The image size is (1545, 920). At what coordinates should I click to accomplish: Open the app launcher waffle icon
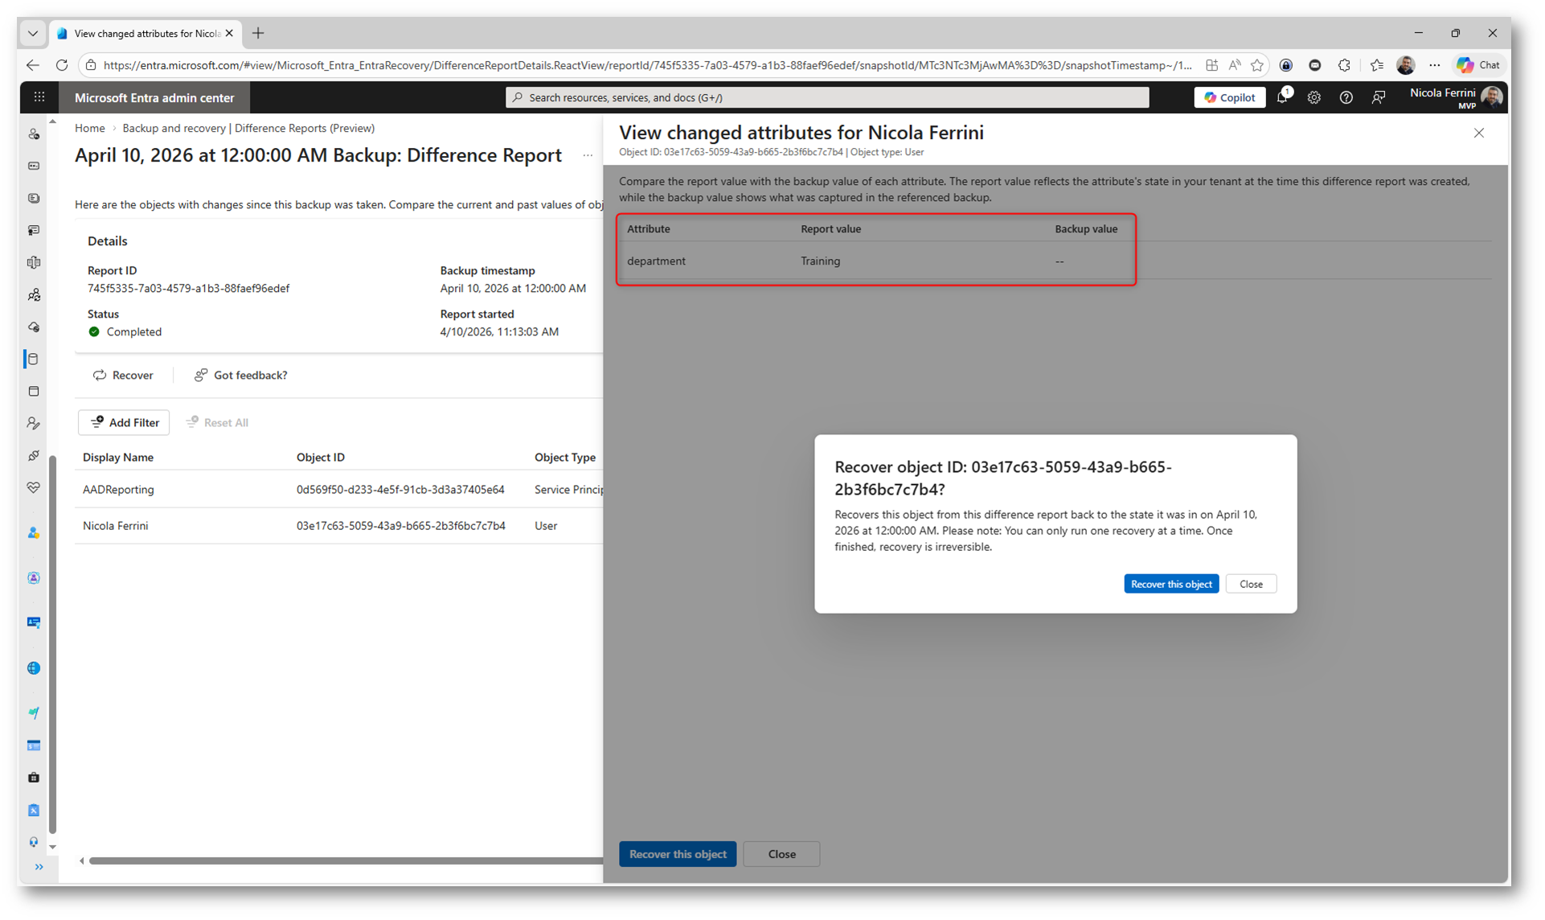click(x=39, y=97)
